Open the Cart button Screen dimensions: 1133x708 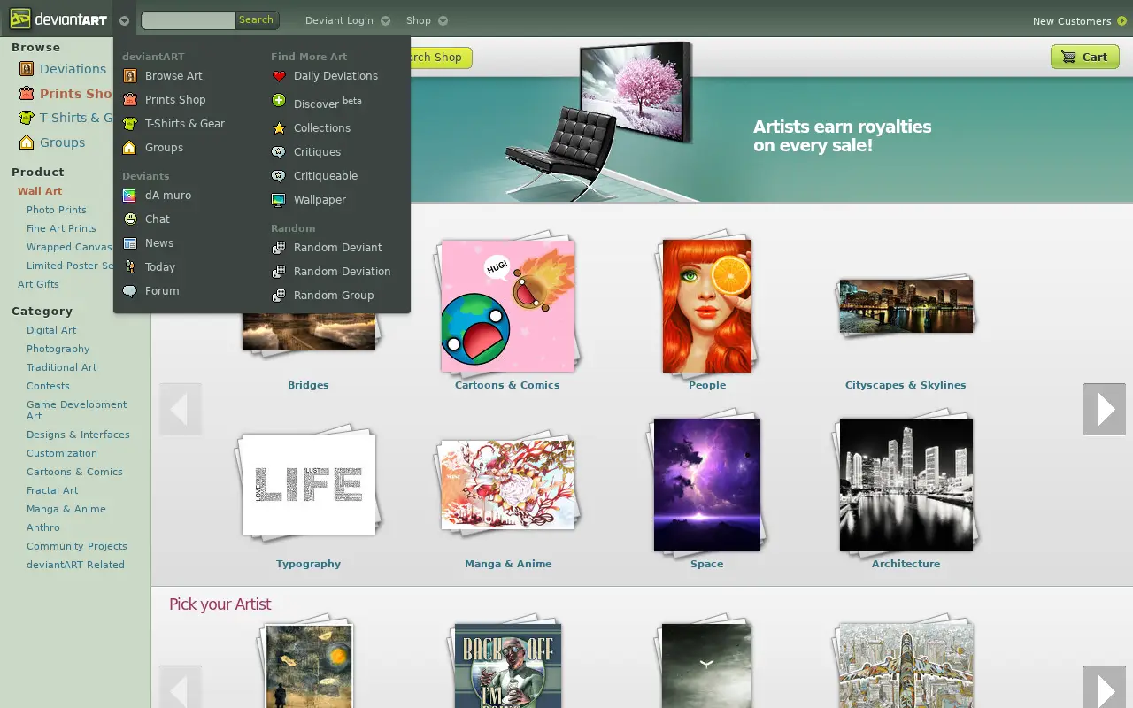pos(1085,57)
